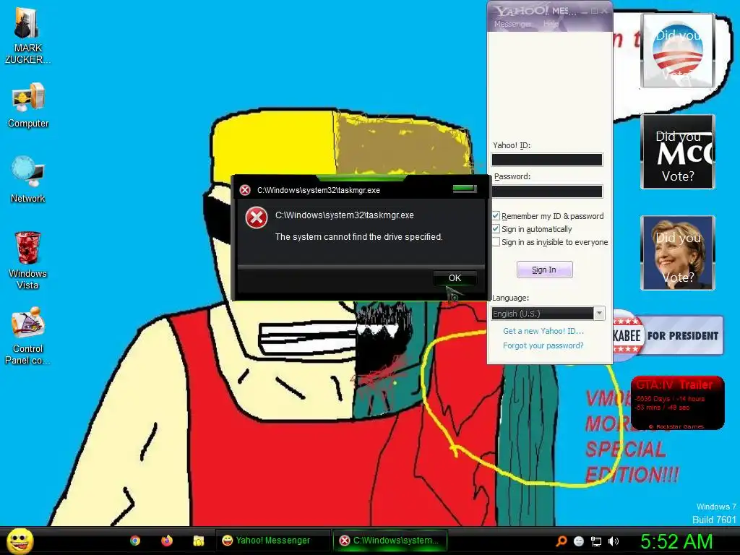Open the Help menu in Yahoo Messenger

tap(550, 24)
